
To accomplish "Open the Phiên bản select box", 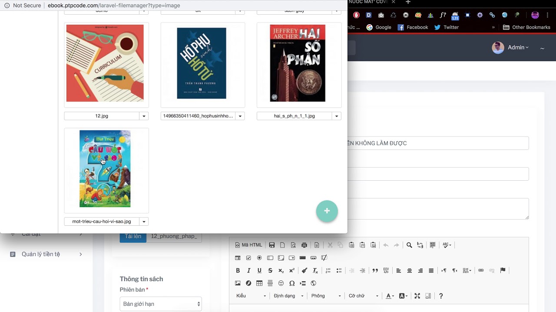I will pyautogui.click(x=161, y=304).
